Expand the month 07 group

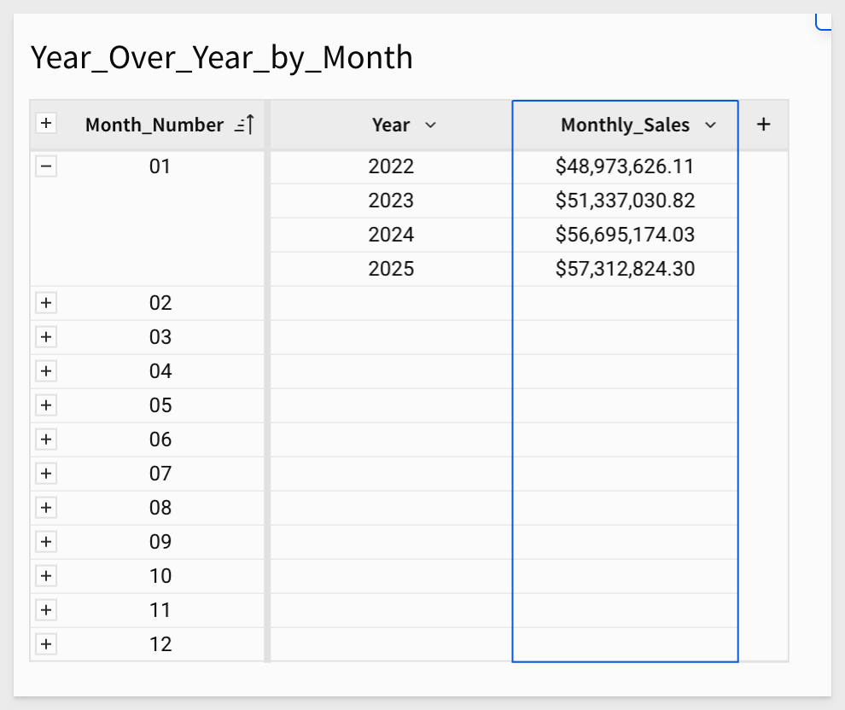(46, 474)
